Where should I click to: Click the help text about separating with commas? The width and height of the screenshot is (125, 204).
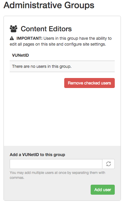coord(58,175)
